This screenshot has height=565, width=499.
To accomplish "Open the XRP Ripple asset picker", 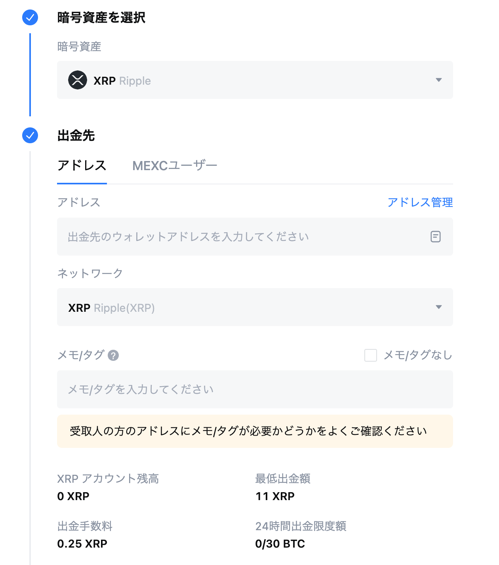I will [x=255, y=80].
